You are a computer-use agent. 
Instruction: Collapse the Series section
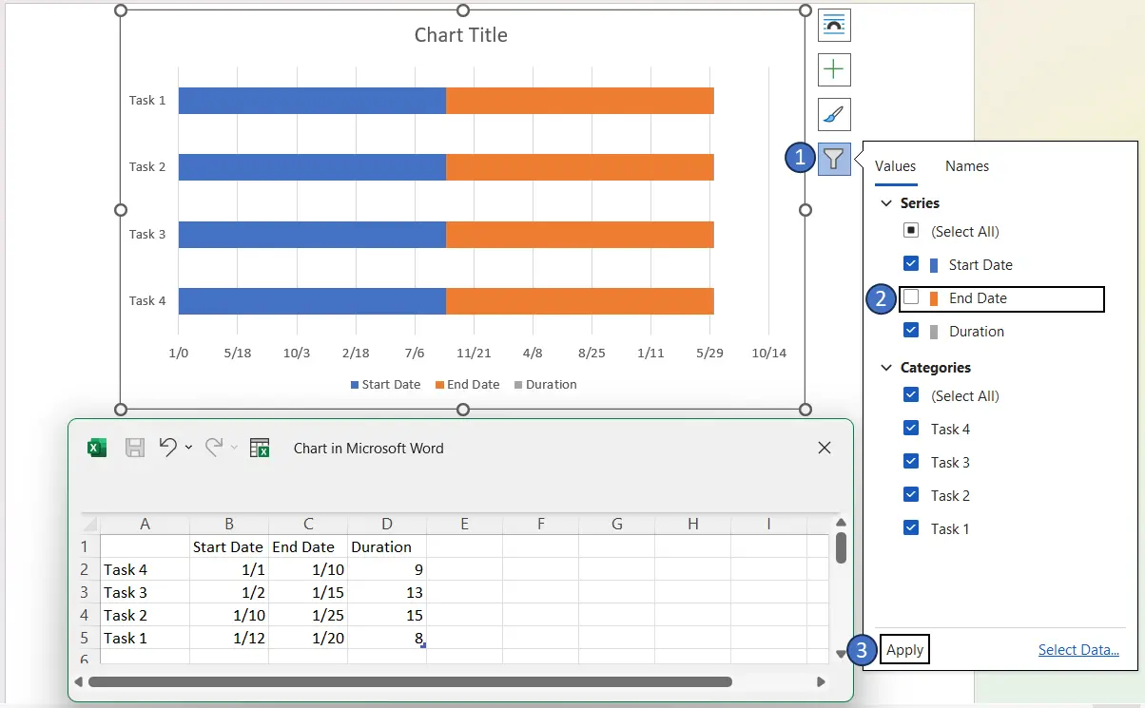[886, 203]
